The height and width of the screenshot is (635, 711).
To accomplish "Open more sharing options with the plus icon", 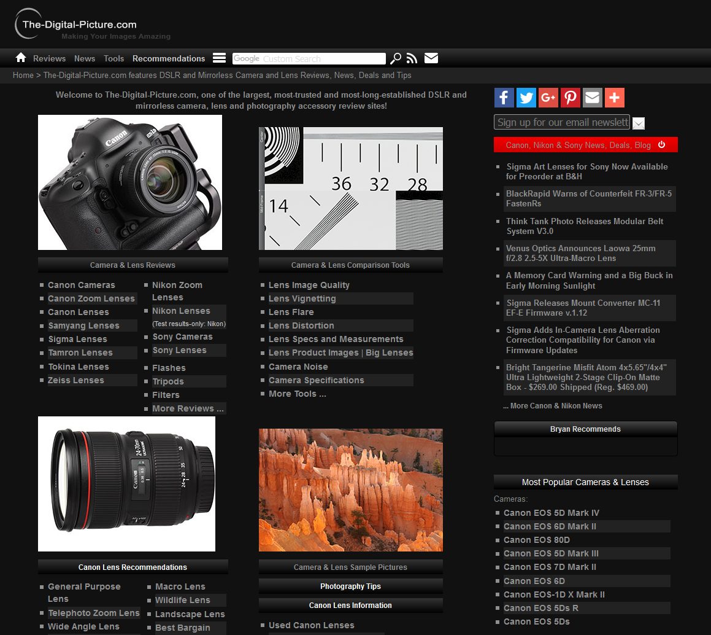I will pyautogui.click(x=614, y=97).
